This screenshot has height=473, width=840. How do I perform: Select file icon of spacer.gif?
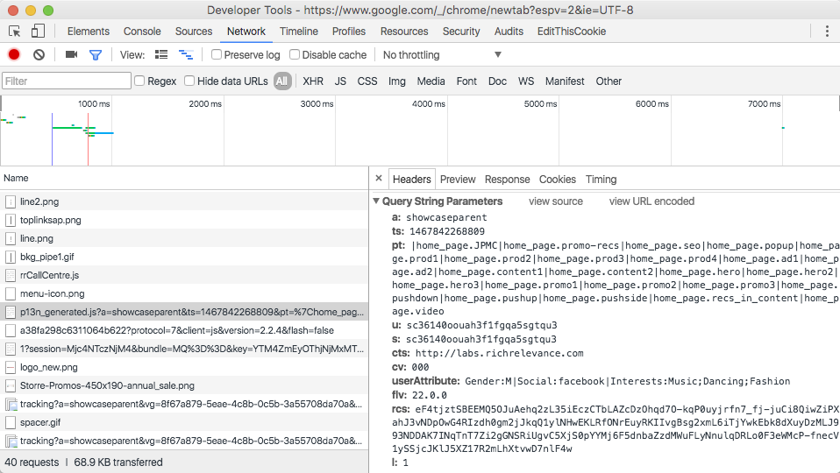click(x=11, y=422)
